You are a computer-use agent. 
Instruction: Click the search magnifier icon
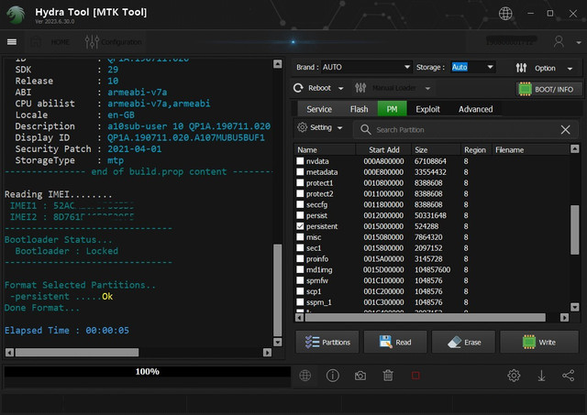click(x=365, y=130)
